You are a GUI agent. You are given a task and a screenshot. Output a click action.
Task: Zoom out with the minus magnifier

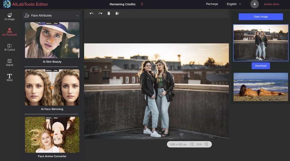pyautogui.click(x=192, y=145)
